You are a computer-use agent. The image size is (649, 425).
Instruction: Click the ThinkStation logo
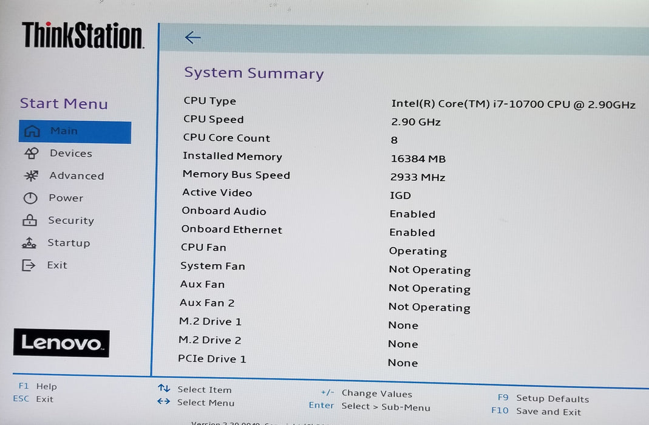point(83,36)
